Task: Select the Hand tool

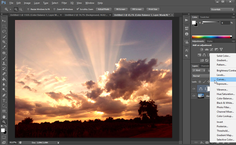Action: 4,117
